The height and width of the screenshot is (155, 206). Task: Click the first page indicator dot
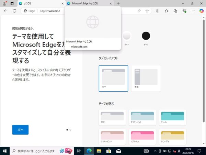point(67,130)
